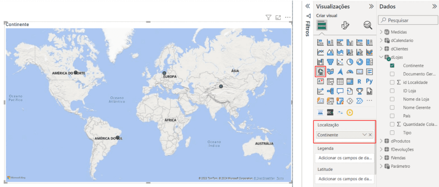The image size is (439, 187).
Task: Collapse the dLojas table
Action: [381, 57]
